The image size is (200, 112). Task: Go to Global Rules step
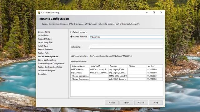pos(43,35)
